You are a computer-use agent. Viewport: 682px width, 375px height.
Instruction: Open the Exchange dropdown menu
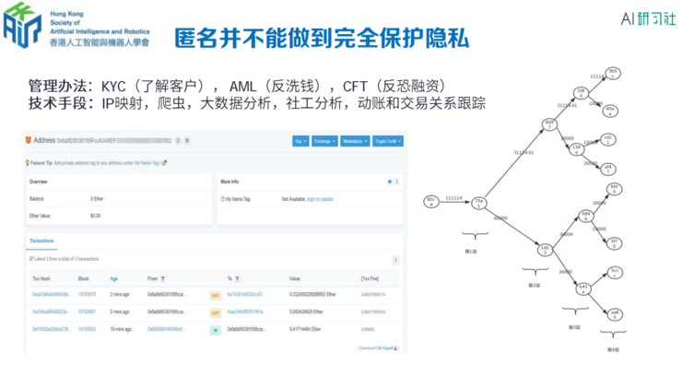pos(324,141)
